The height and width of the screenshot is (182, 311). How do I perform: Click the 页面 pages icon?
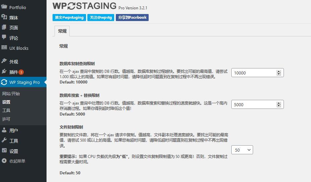[4, 27]
